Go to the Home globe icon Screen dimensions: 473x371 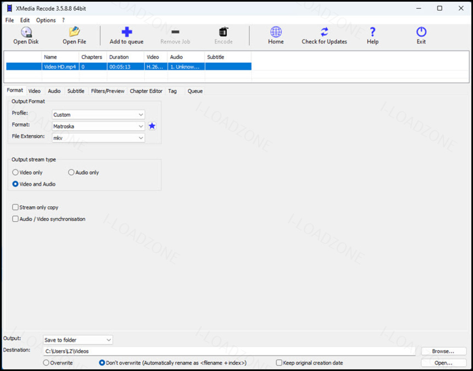pyautogui.click(x=276, y=32)
